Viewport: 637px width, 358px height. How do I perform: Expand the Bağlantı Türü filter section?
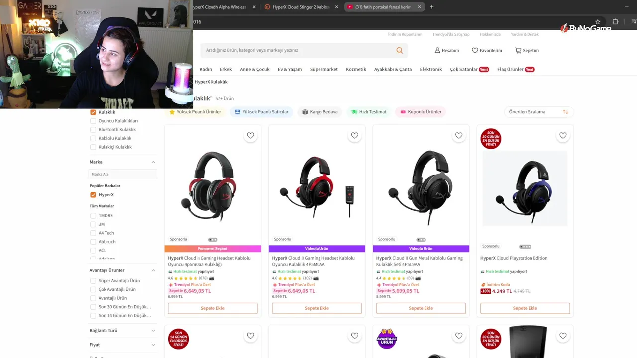pos(122,330)
